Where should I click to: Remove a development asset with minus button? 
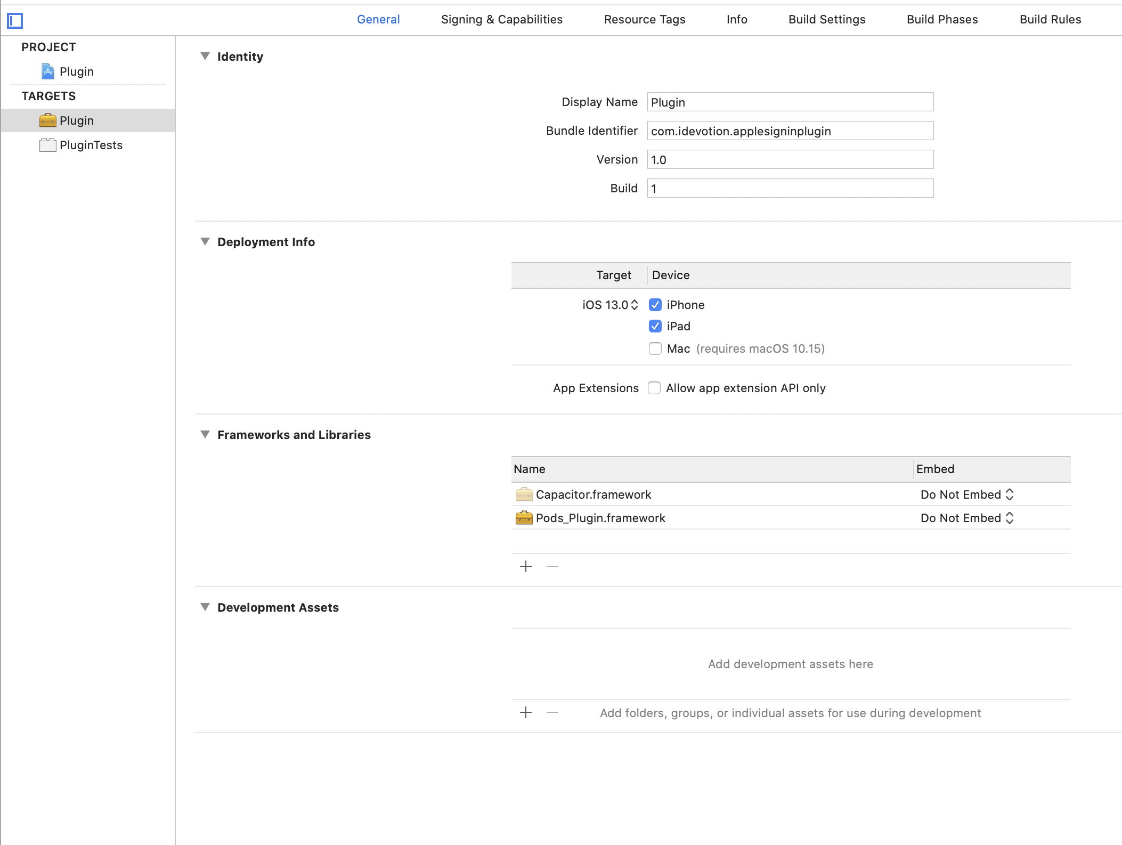click(x=552, y=713)
